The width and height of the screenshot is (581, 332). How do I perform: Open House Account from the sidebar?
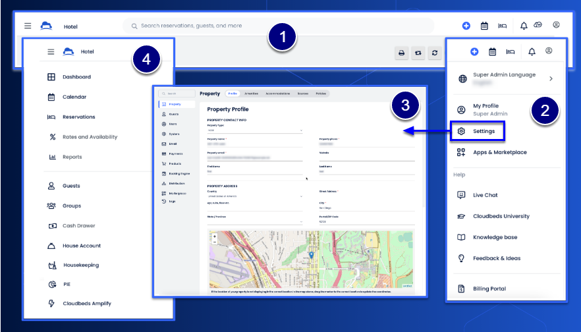(x=81, y=246)
